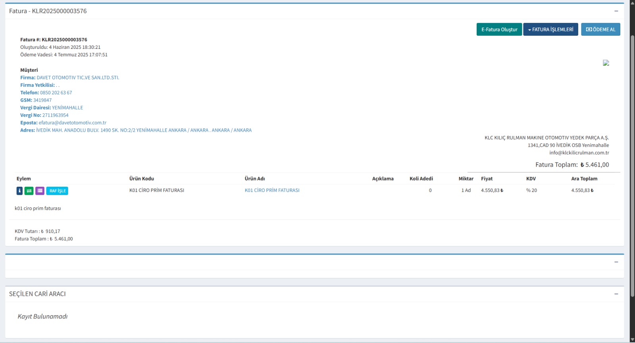The width and height of the screenshot is (635, 343).
Task: Click the İVEDİK MAH. address link
Action: [x=144, y=130]
